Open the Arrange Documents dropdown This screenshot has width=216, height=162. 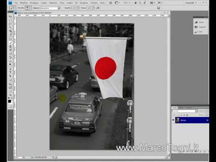pyautogui.click(x=153, y=3)
